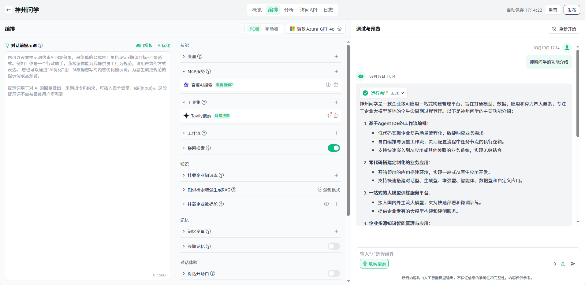Click the AI优化 link
This screenshot has width=585, height=285.
[164, 46]
